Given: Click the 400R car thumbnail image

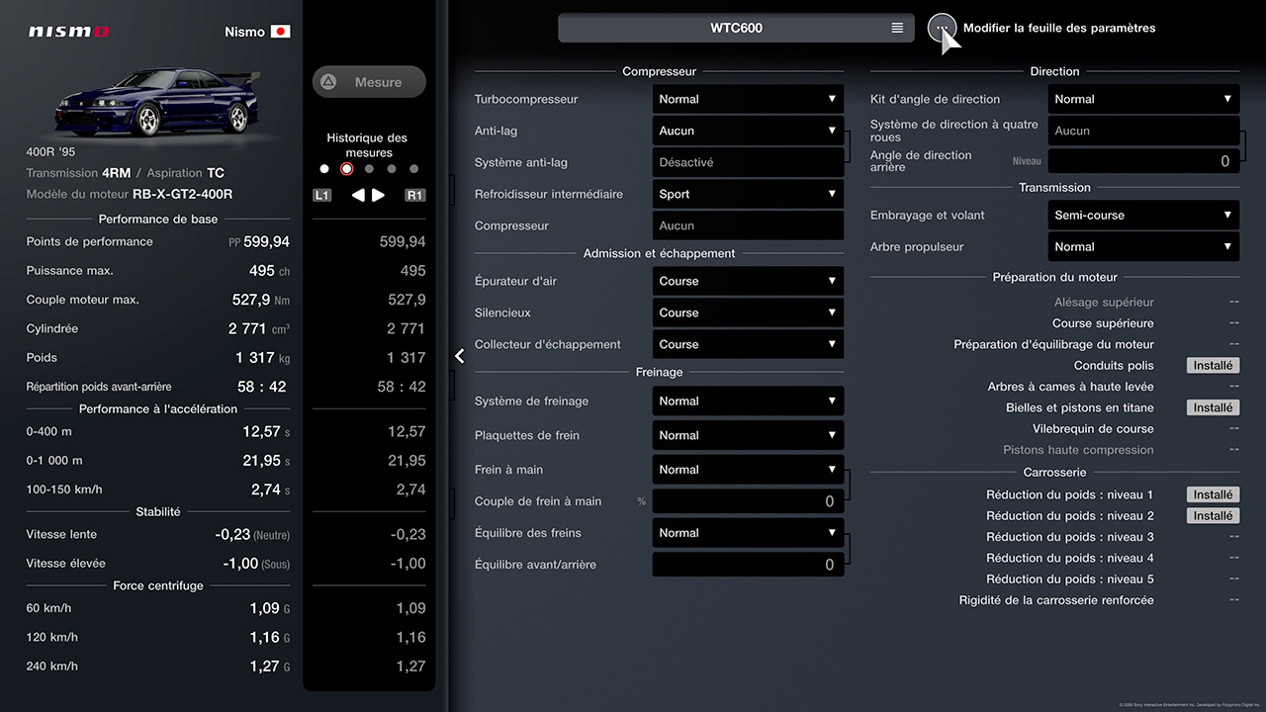Looking at the screenshot, I should tap(158, 101).
